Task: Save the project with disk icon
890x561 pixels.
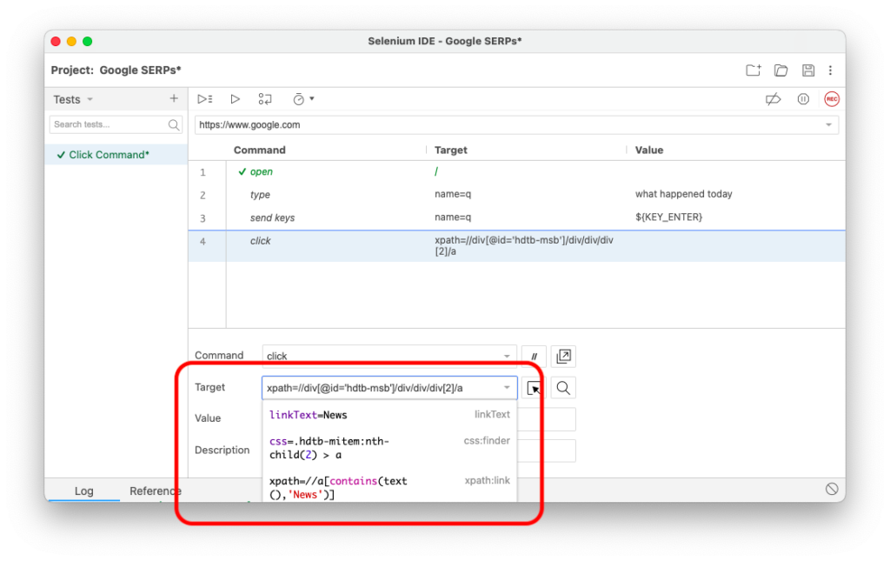Action: pos(808,70)
